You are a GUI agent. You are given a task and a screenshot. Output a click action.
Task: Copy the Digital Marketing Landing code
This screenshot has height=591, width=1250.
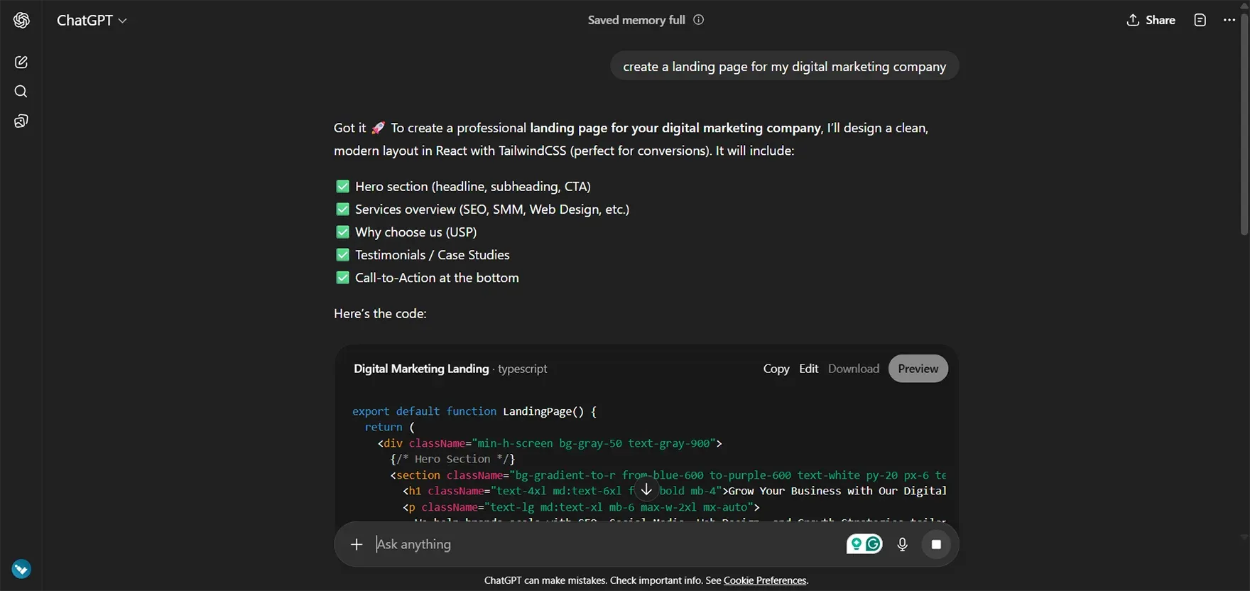coord(776,369)
